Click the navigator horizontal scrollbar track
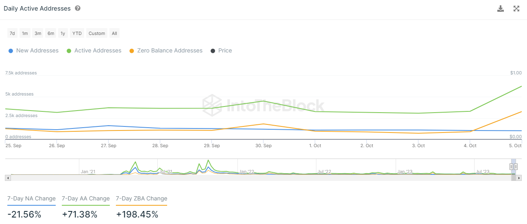Image resolution: width=527 pixels, height=224 pixels. [260, 178]
